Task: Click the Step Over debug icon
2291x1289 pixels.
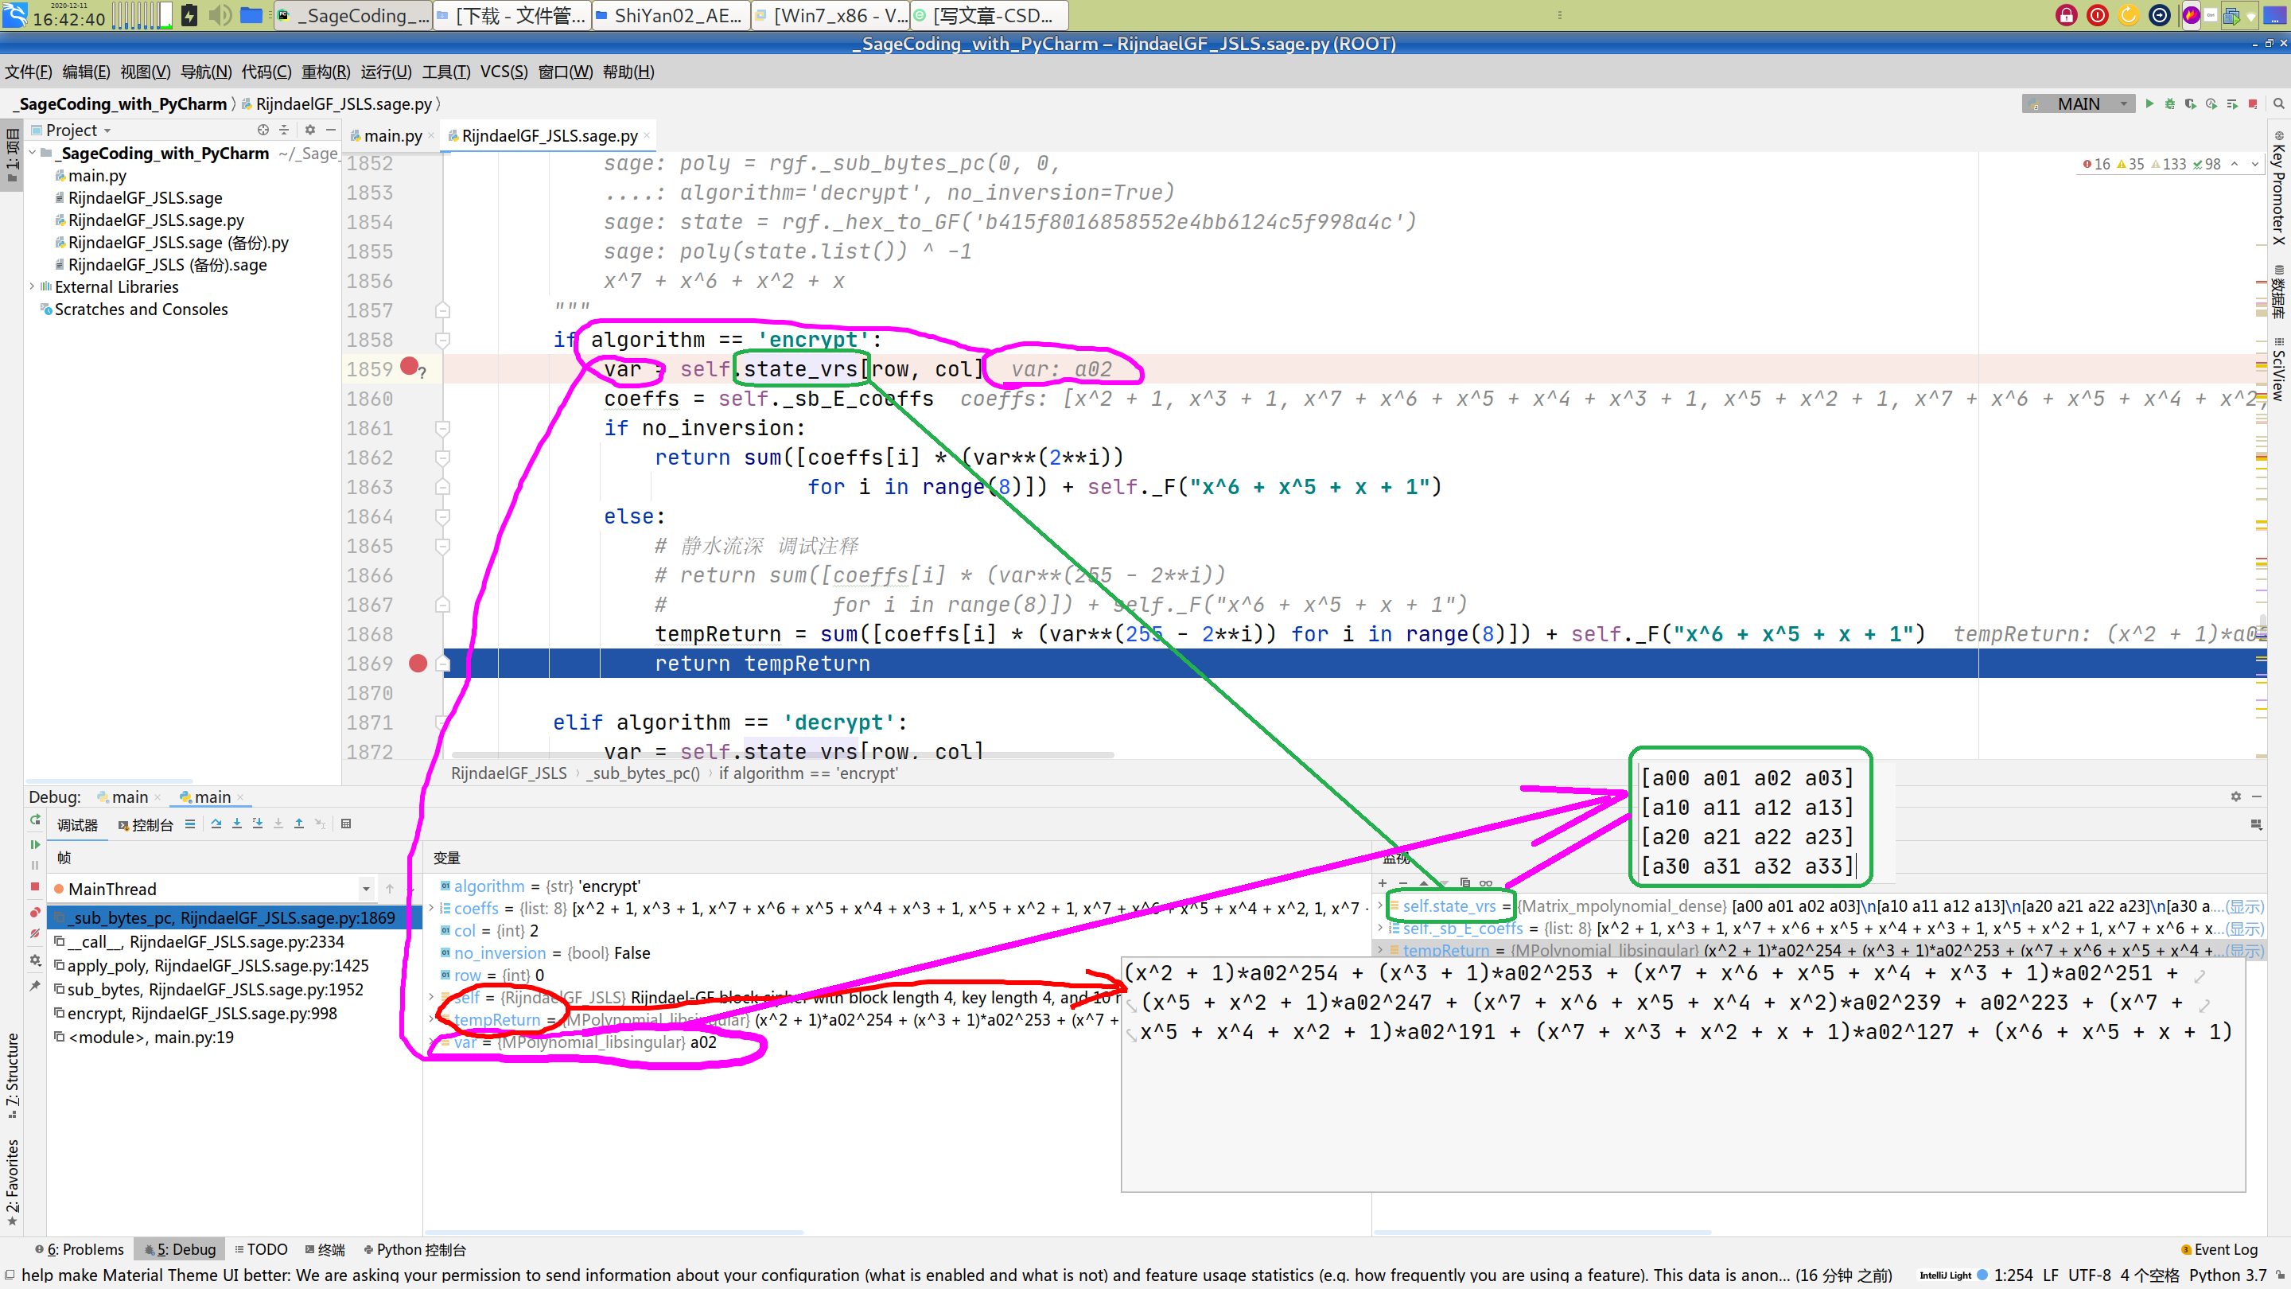Action: pos(216,824)
